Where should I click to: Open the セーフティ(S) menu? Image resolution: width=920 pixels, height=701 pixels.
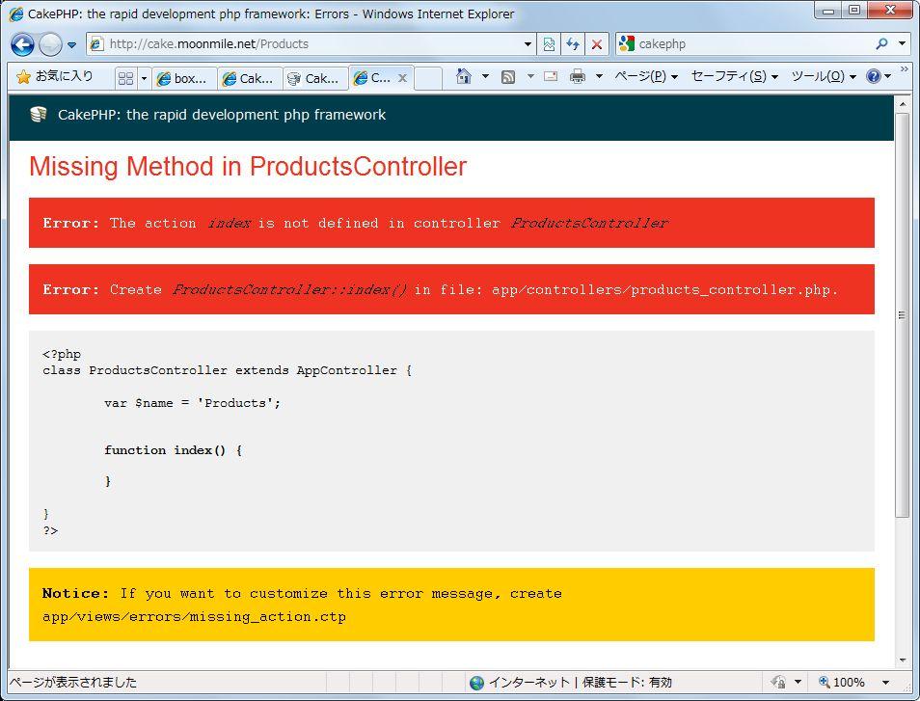click(733, 77)
